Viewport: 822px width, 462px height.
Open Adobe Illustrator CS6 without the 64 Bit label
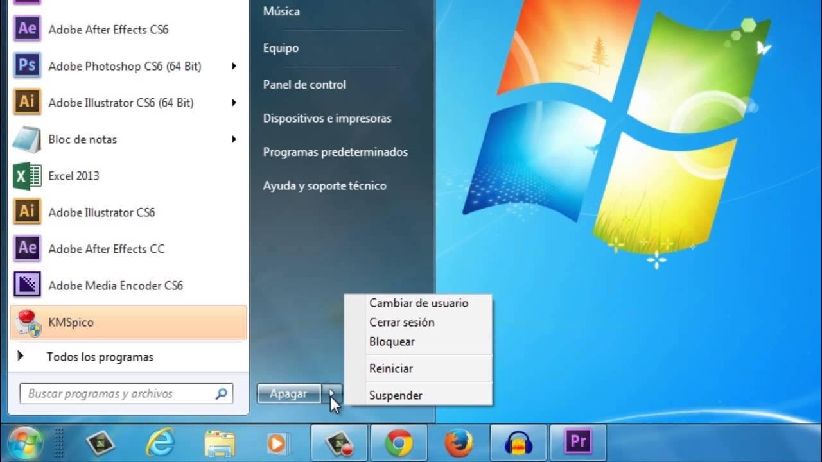click(128, 212)
